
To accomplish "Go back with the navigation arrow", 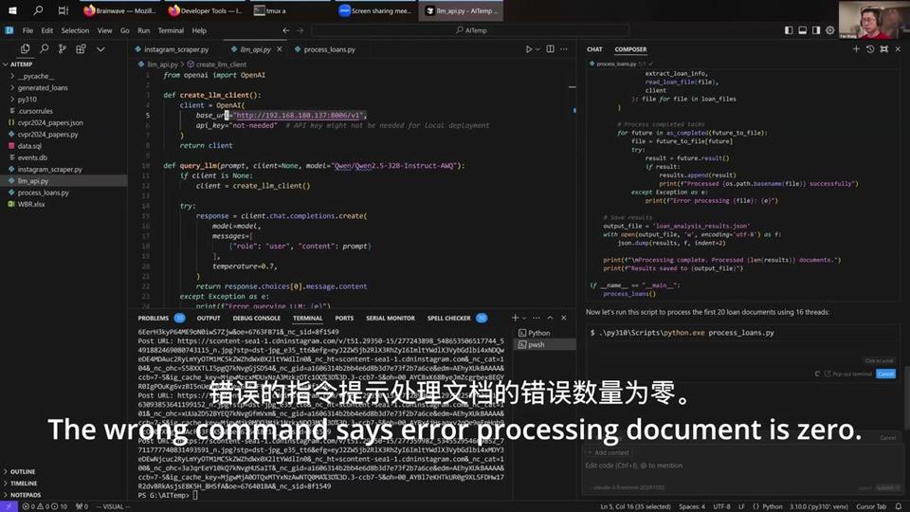I will click(x=286, y=30).
